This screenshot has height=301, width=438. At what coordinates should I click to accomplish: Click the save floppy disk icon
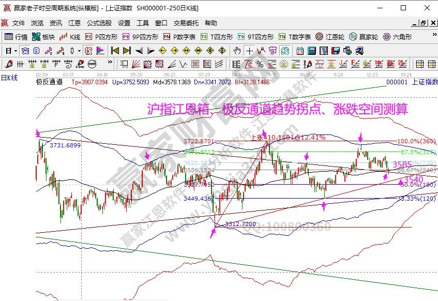335,51
